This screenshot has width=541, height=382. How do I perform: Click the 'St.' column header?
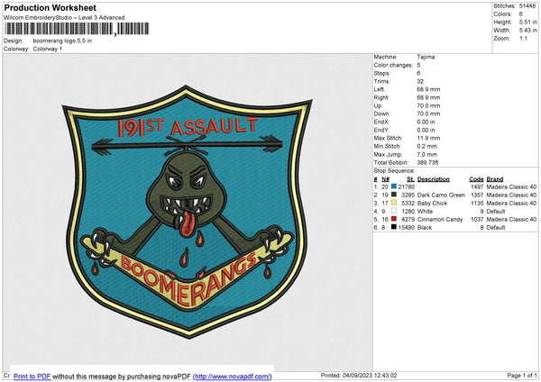tap(410, 179)
